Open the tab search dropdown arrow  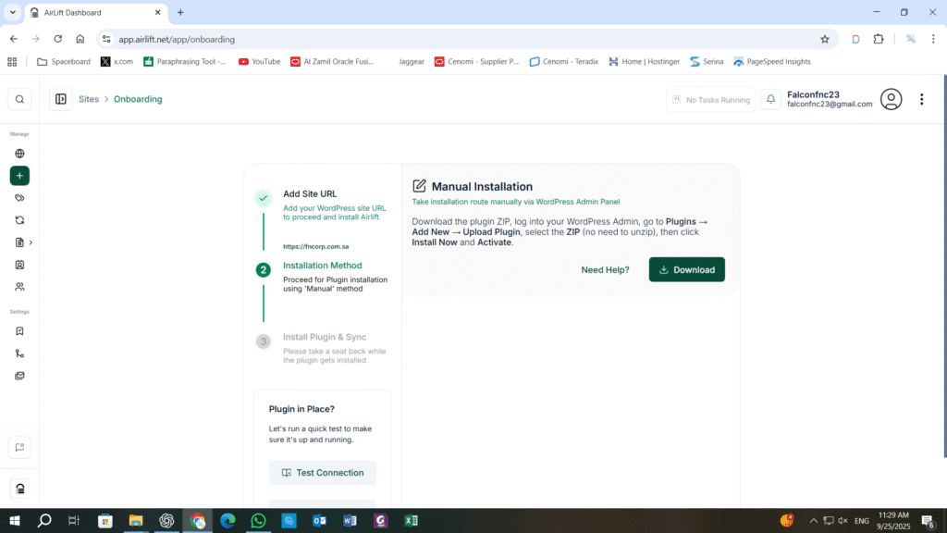click(13, 12)
